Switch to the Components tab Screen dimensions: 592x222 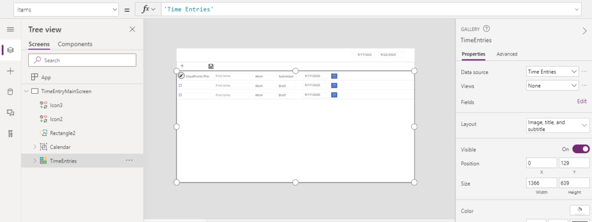point(75,44)
